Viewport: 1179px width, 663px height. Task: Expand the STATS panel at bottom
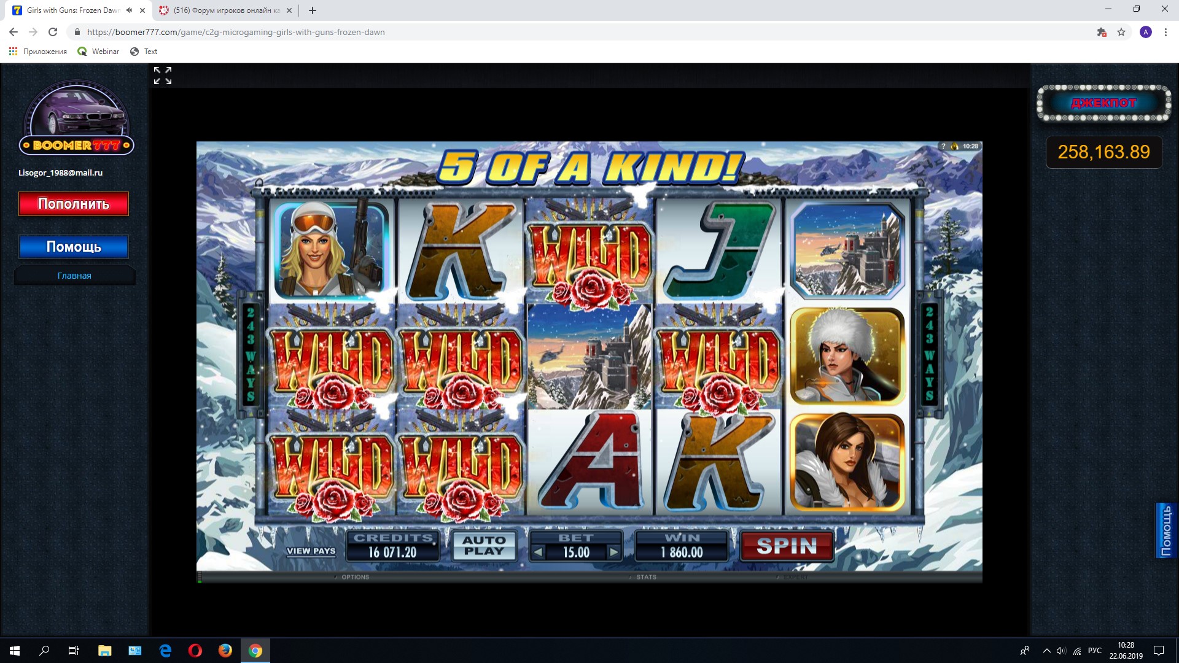click(x=645, y=577)
